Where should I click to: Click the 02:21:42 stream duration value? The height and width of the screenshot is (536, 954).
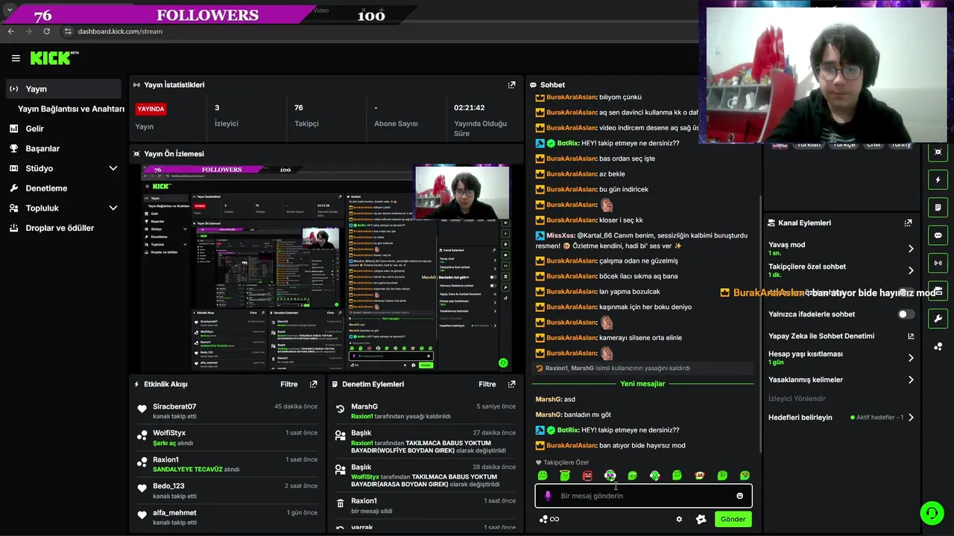tap(470, 108)
